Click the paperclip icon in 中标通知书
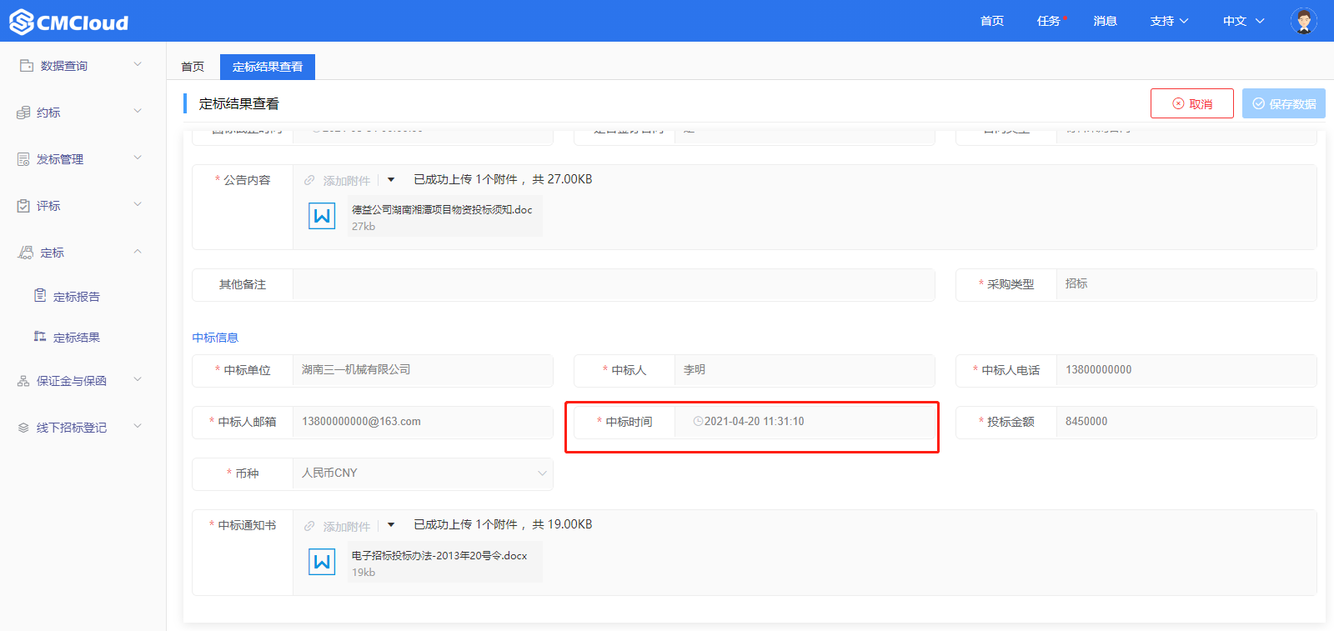This screenshot has height=631, width=1334. coord(309,526)
